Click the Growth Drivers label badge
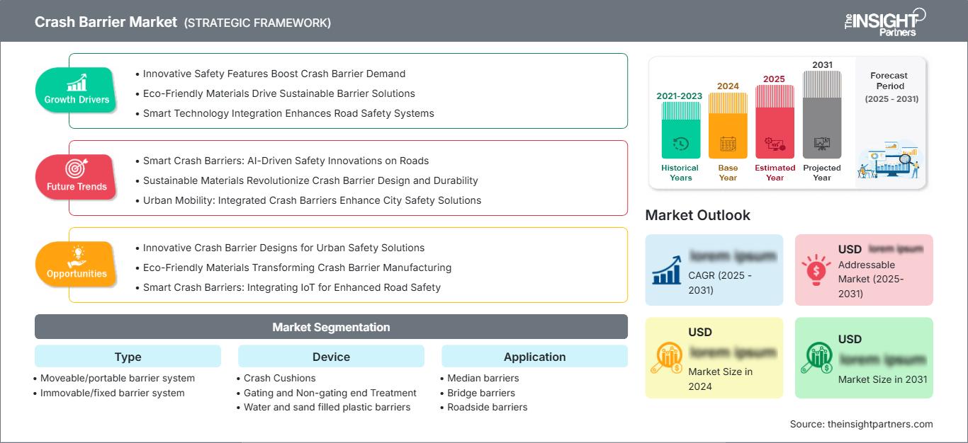This screenshot has height=443, width=968. coord(77,91)
